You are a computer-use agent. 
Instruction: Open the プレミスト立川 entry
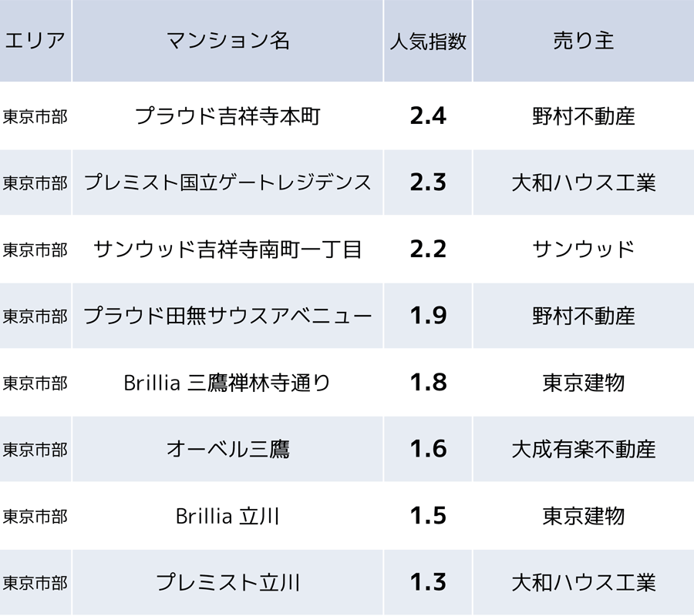click(227, 583)
